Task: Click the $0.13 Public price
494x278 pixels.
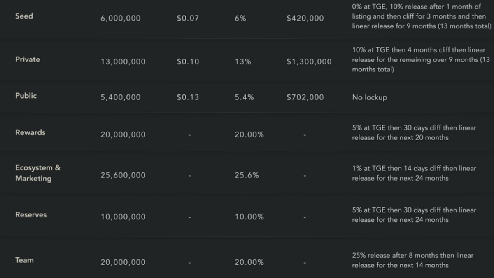Action: click(x=188, y=97)
